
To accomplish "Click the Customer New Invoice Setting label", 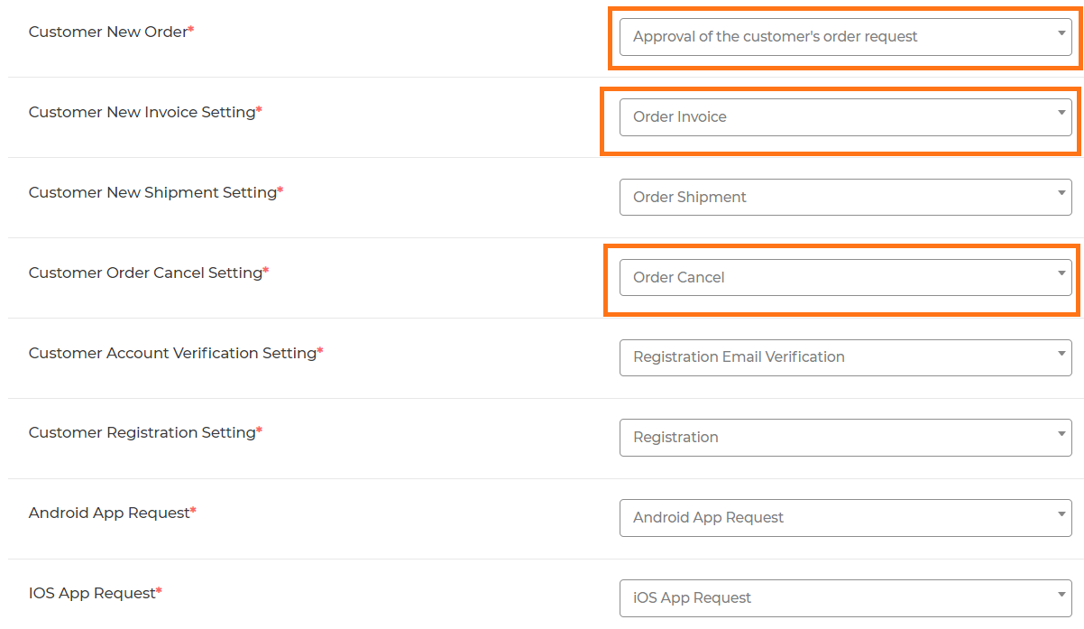I will tap(142, 112).
